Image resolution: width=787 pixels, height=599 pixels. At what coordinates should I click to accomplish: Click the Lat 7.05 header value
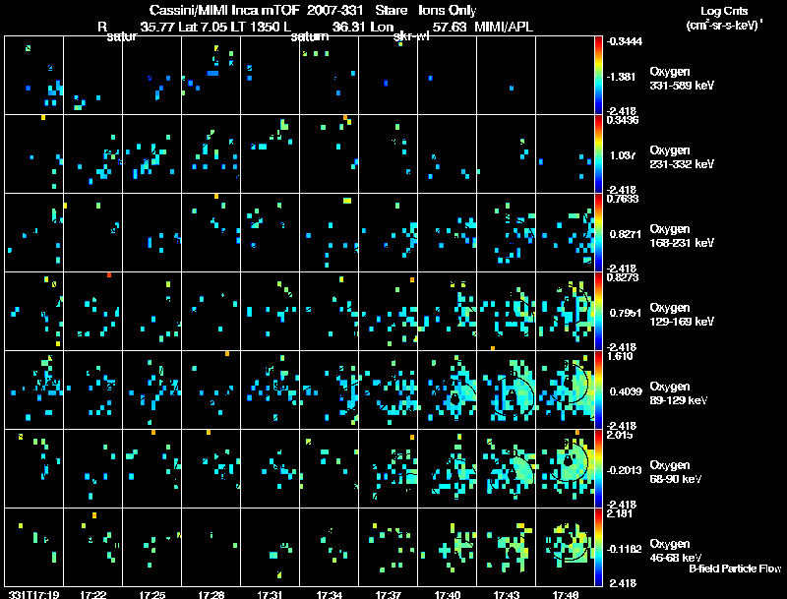coord(204,28)
